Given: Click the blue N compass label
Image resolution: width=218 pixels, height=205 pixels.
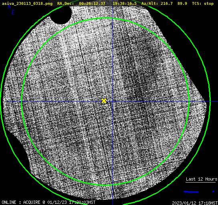Looking at the screenshot, I should pos(9,6).
